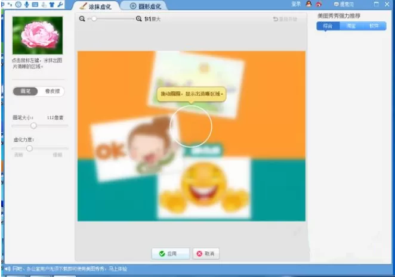Click the smiley face icon in top toolbar

coord(18,4)
